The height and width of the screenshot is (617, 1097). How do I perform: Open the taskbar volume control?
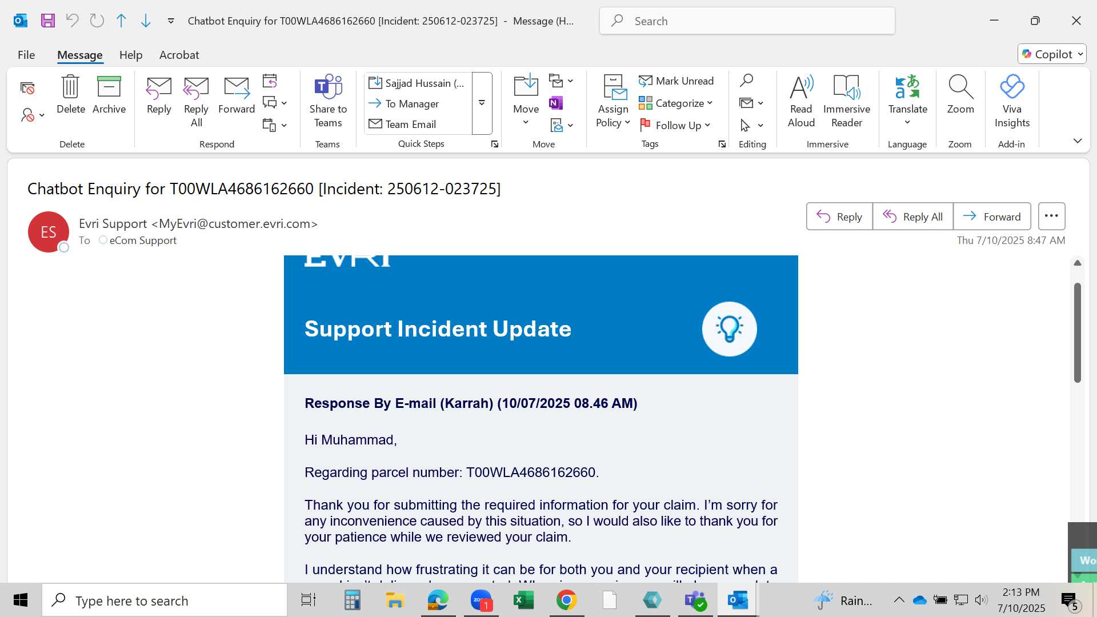tap(981, 600)
